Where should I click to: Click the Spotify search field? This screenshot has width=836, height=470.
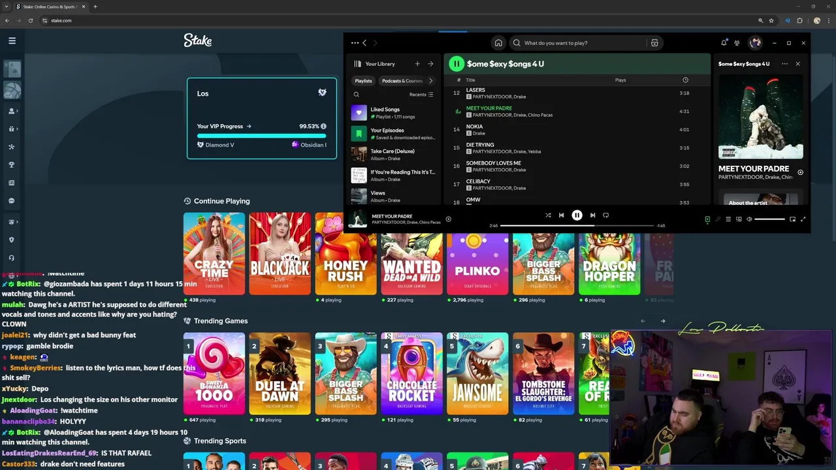click(x=578, y=43)
